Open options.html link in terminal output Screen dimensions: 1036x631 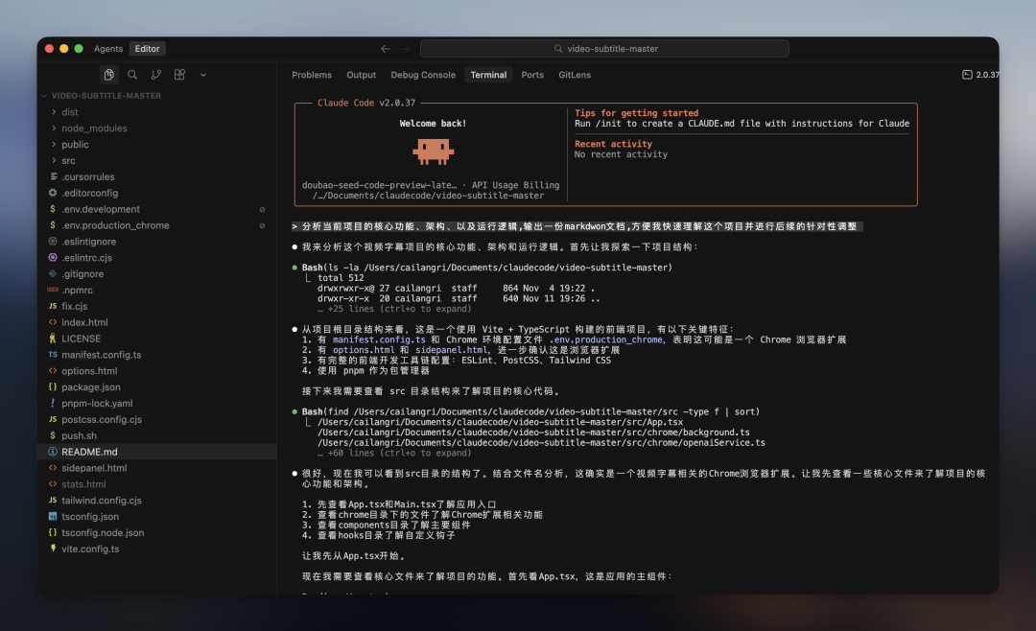point(364,350)
